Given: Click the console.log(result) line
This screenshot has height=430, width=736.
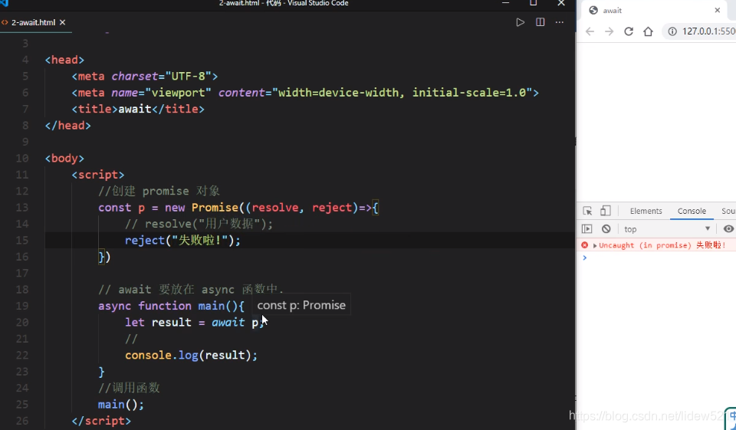Looking at the screenshot, I should click(191, 356).
